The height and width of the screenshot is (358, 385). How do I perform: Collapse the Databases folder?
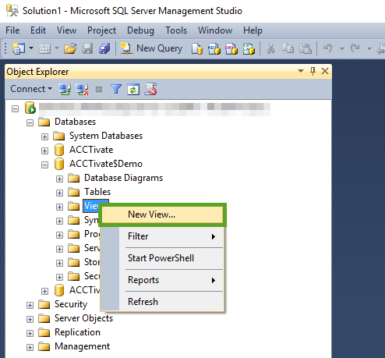[x=30, y=122]
